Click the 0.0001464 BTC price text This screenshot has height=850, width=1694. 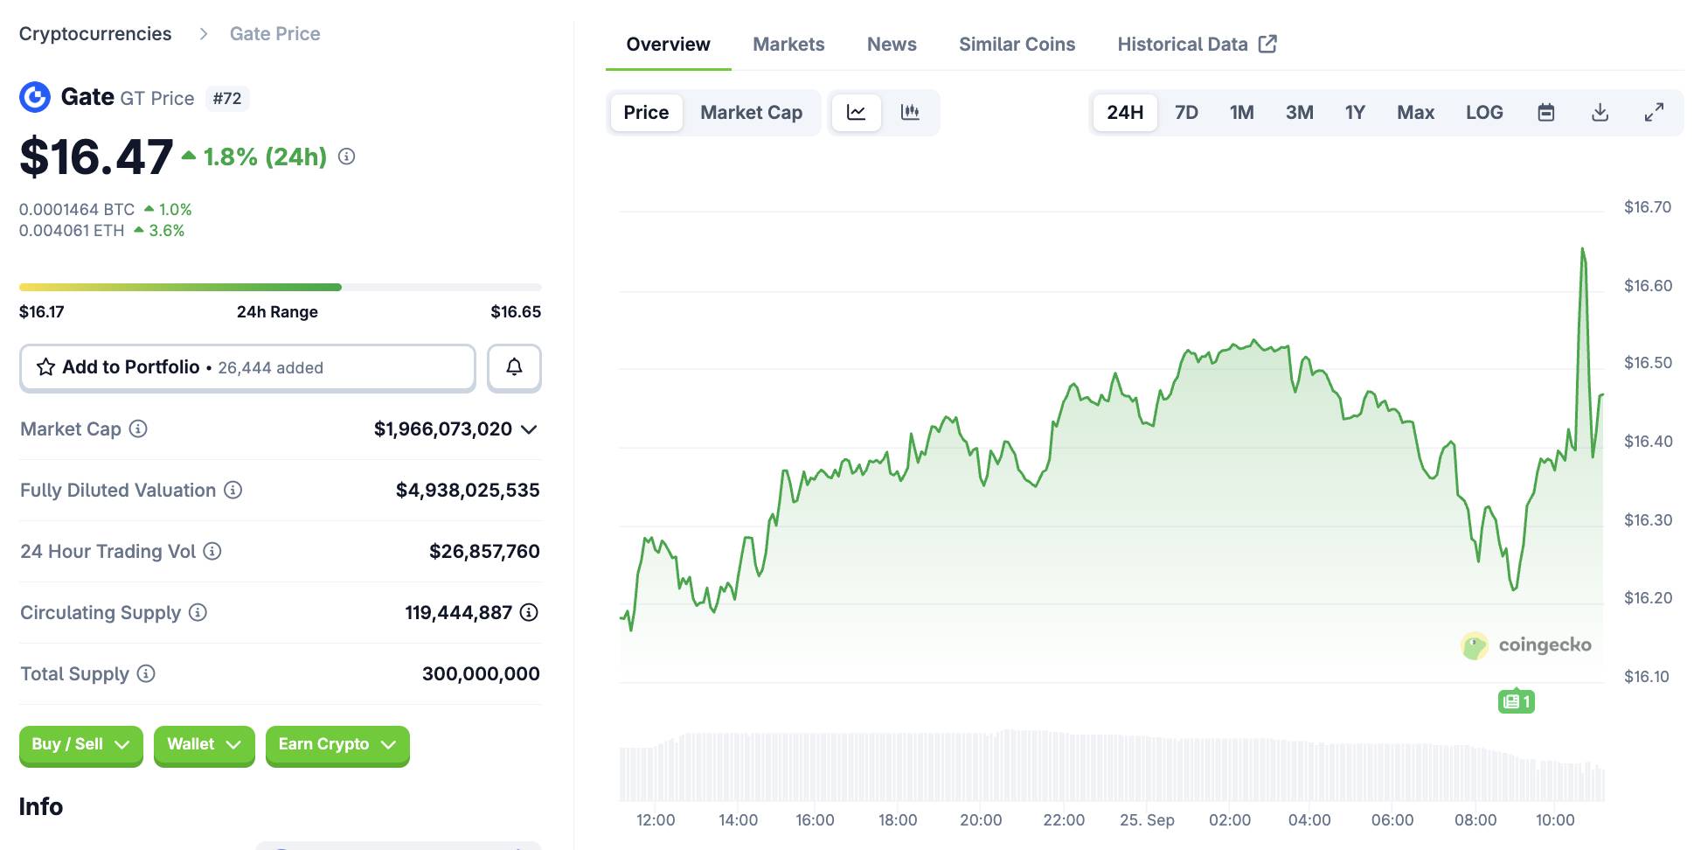coord(77,209)
